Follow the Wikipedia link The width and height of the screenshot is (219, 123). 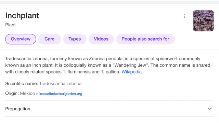click(131, 72)
